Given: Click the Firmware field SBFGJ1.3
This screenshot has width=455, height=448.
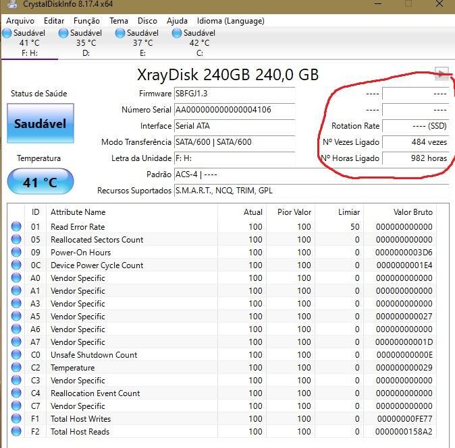Looking at the screenshot, I should click(x=234, y=94).
